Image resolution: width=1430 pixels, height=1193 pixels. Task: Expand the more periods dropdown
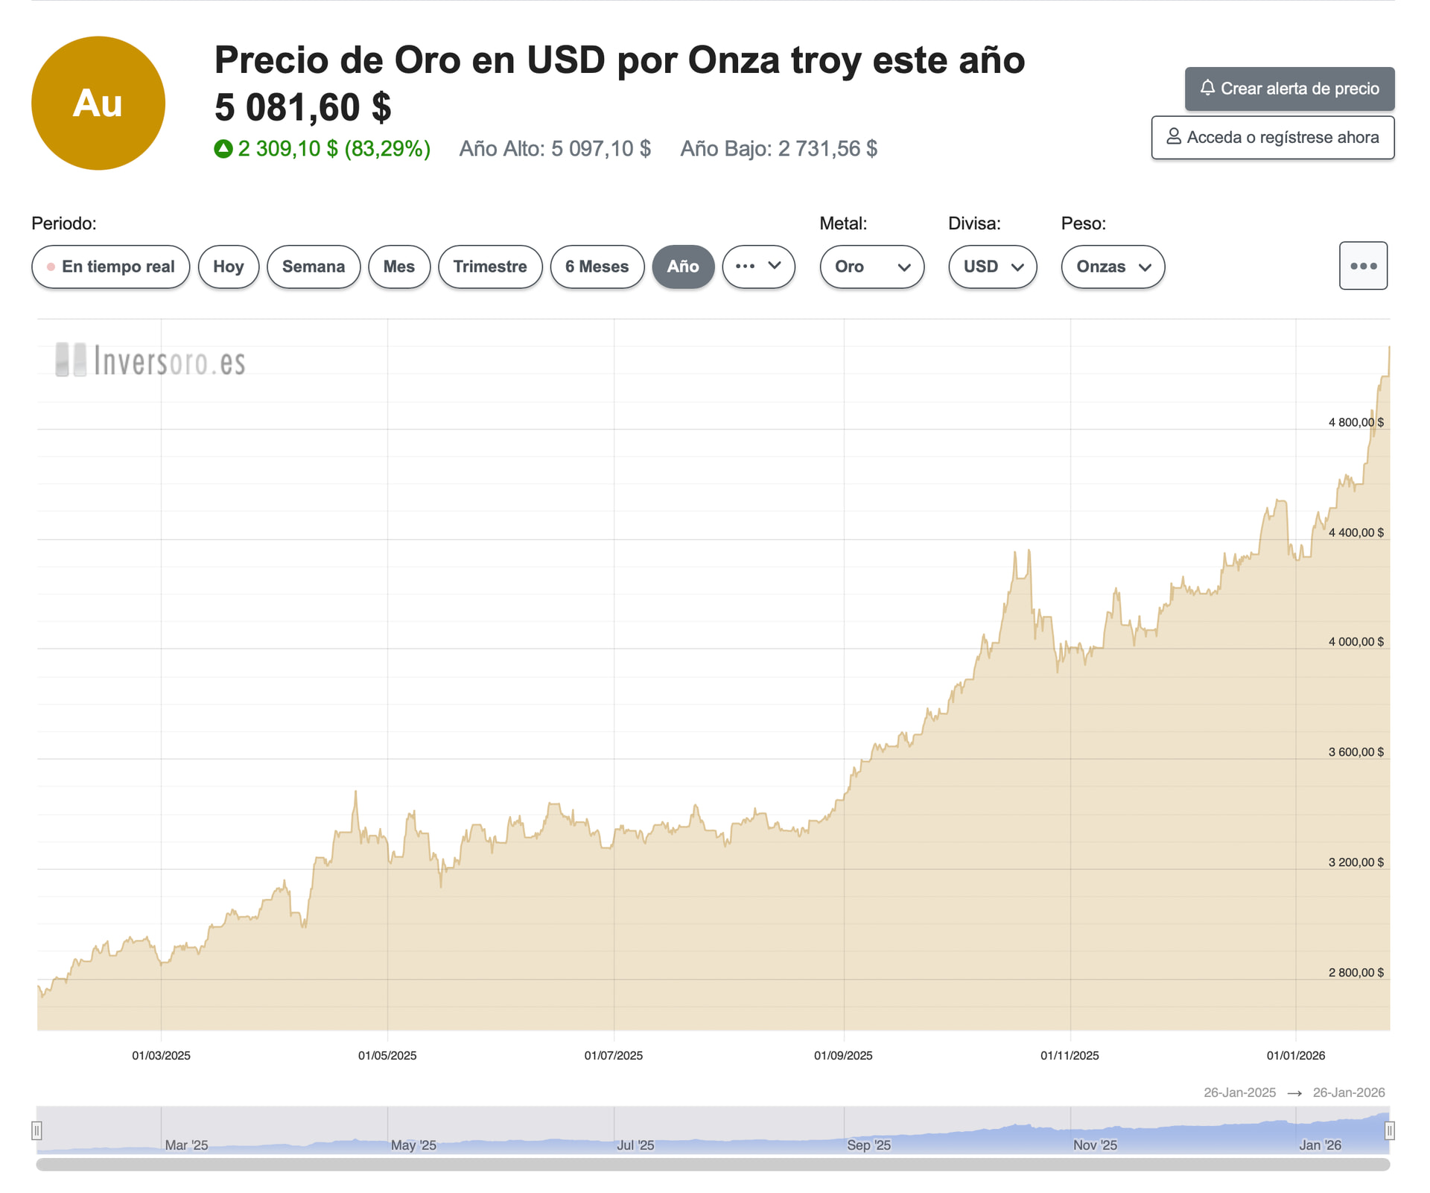[x=758, y=267]
